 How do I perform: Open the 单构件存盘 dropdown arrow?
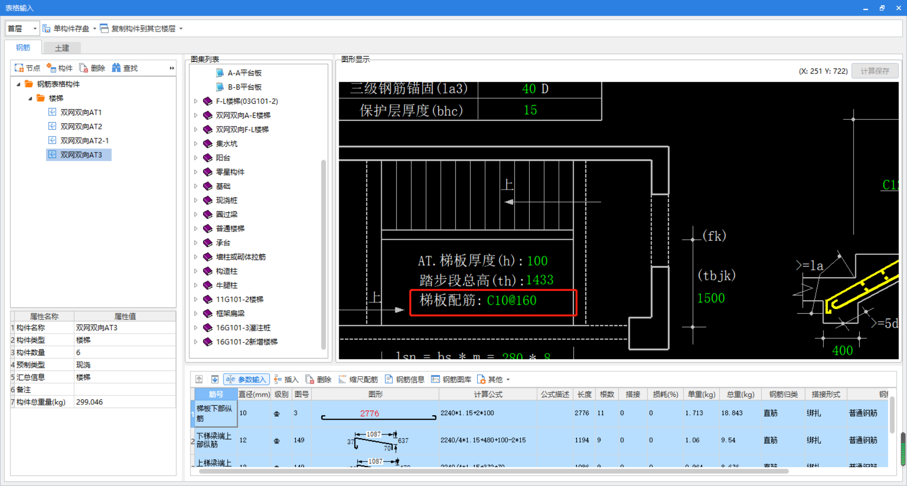click(94, 29)
